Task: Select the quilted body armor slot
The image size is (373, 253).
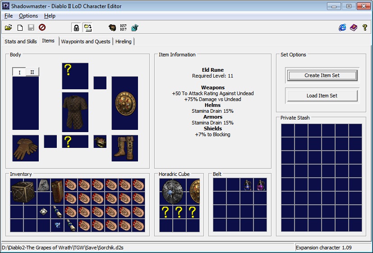Action: coord(75,112)
